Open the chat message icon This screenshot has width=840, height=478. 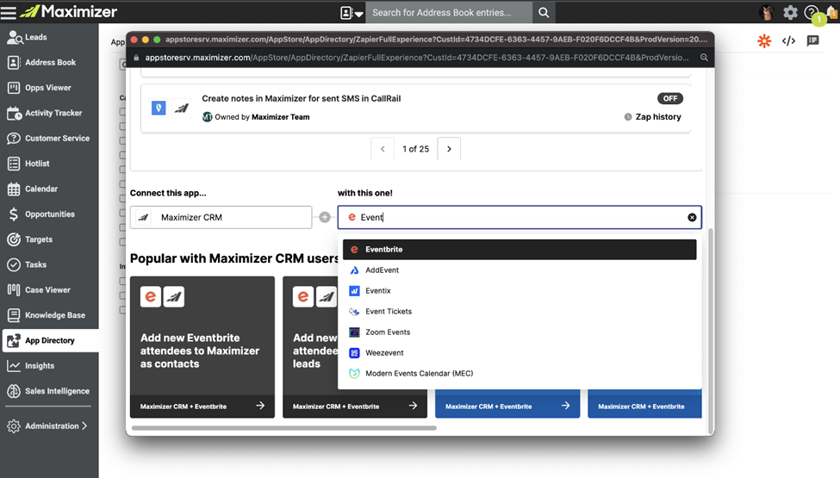pyautogui.click(x=812, y=40)
